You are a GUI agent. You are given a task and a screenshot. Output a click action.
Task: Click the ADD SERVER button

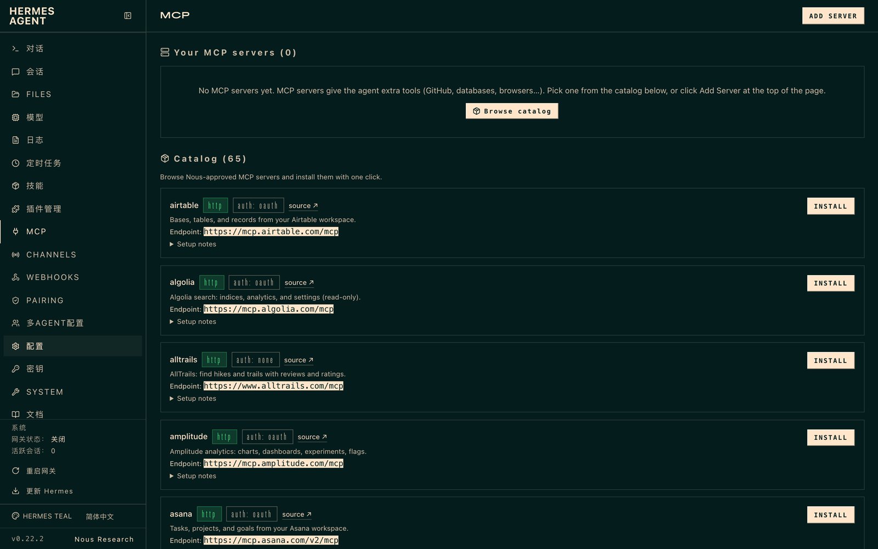click(833, 16)
